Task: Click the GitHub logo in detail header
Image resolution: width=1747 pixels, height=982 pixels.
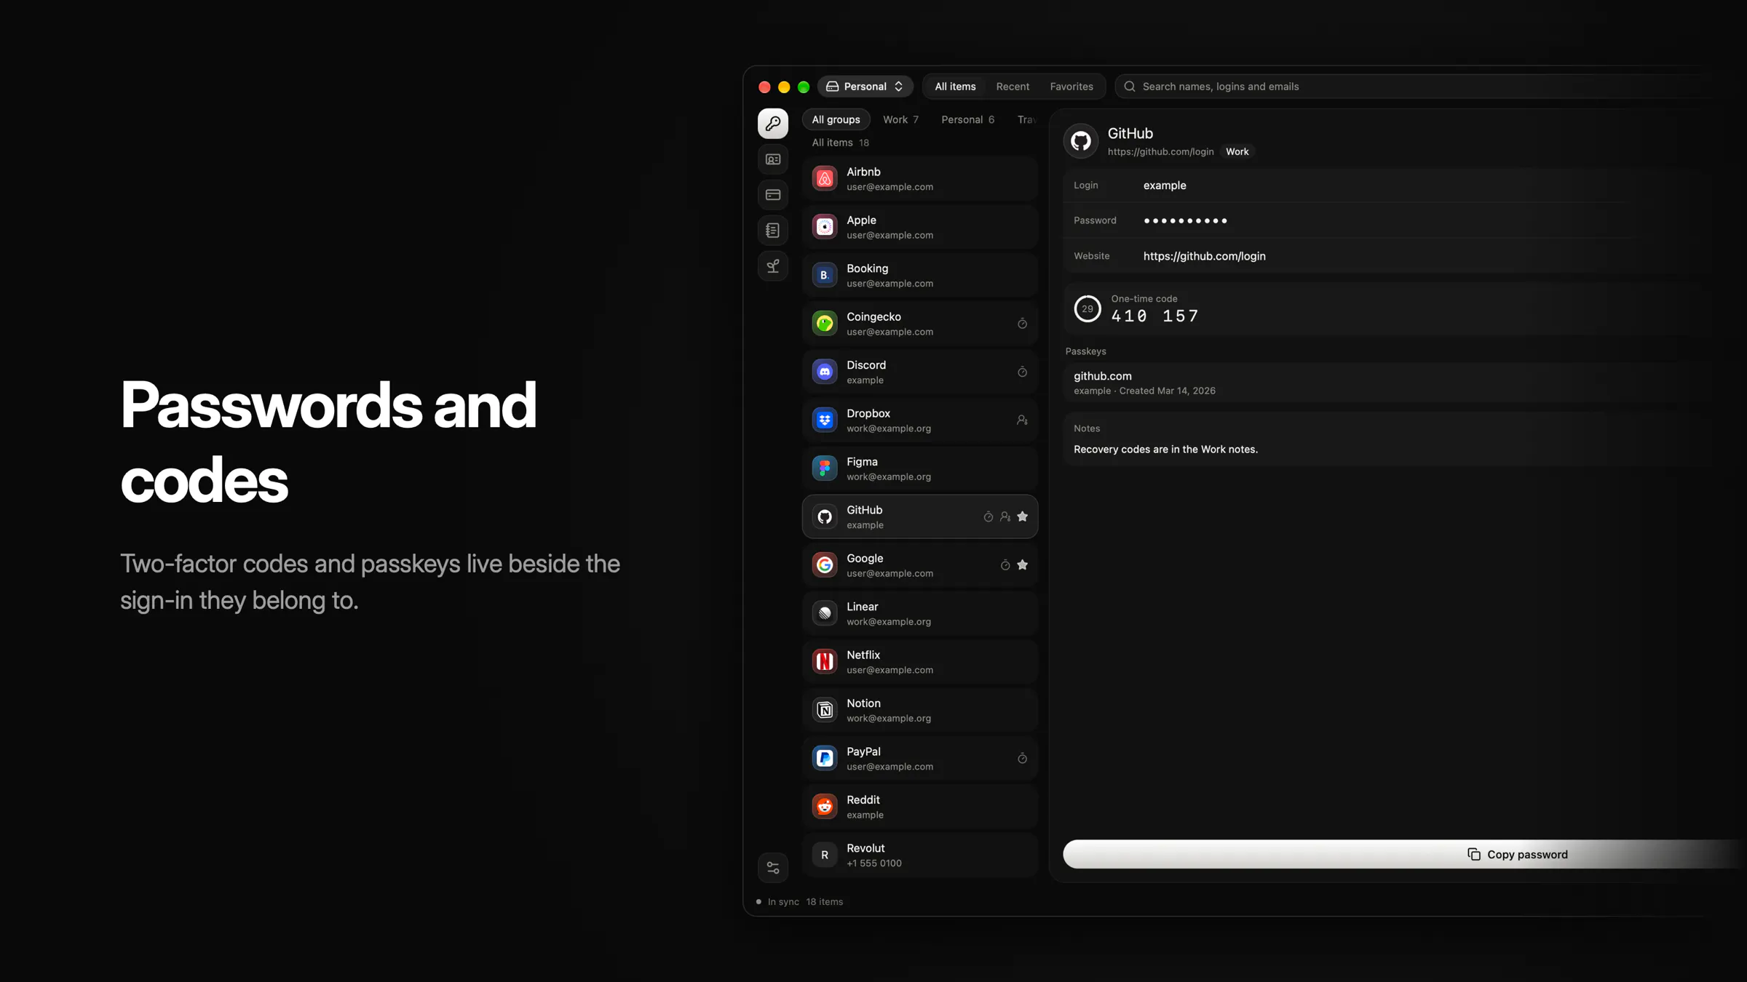Action: click(1081, 141)
